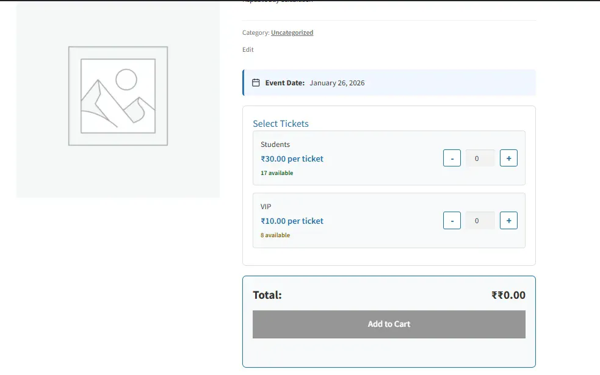Click the calendar icon beside Event Date
This screenshot has width=600, height=375.
[255, 82]
